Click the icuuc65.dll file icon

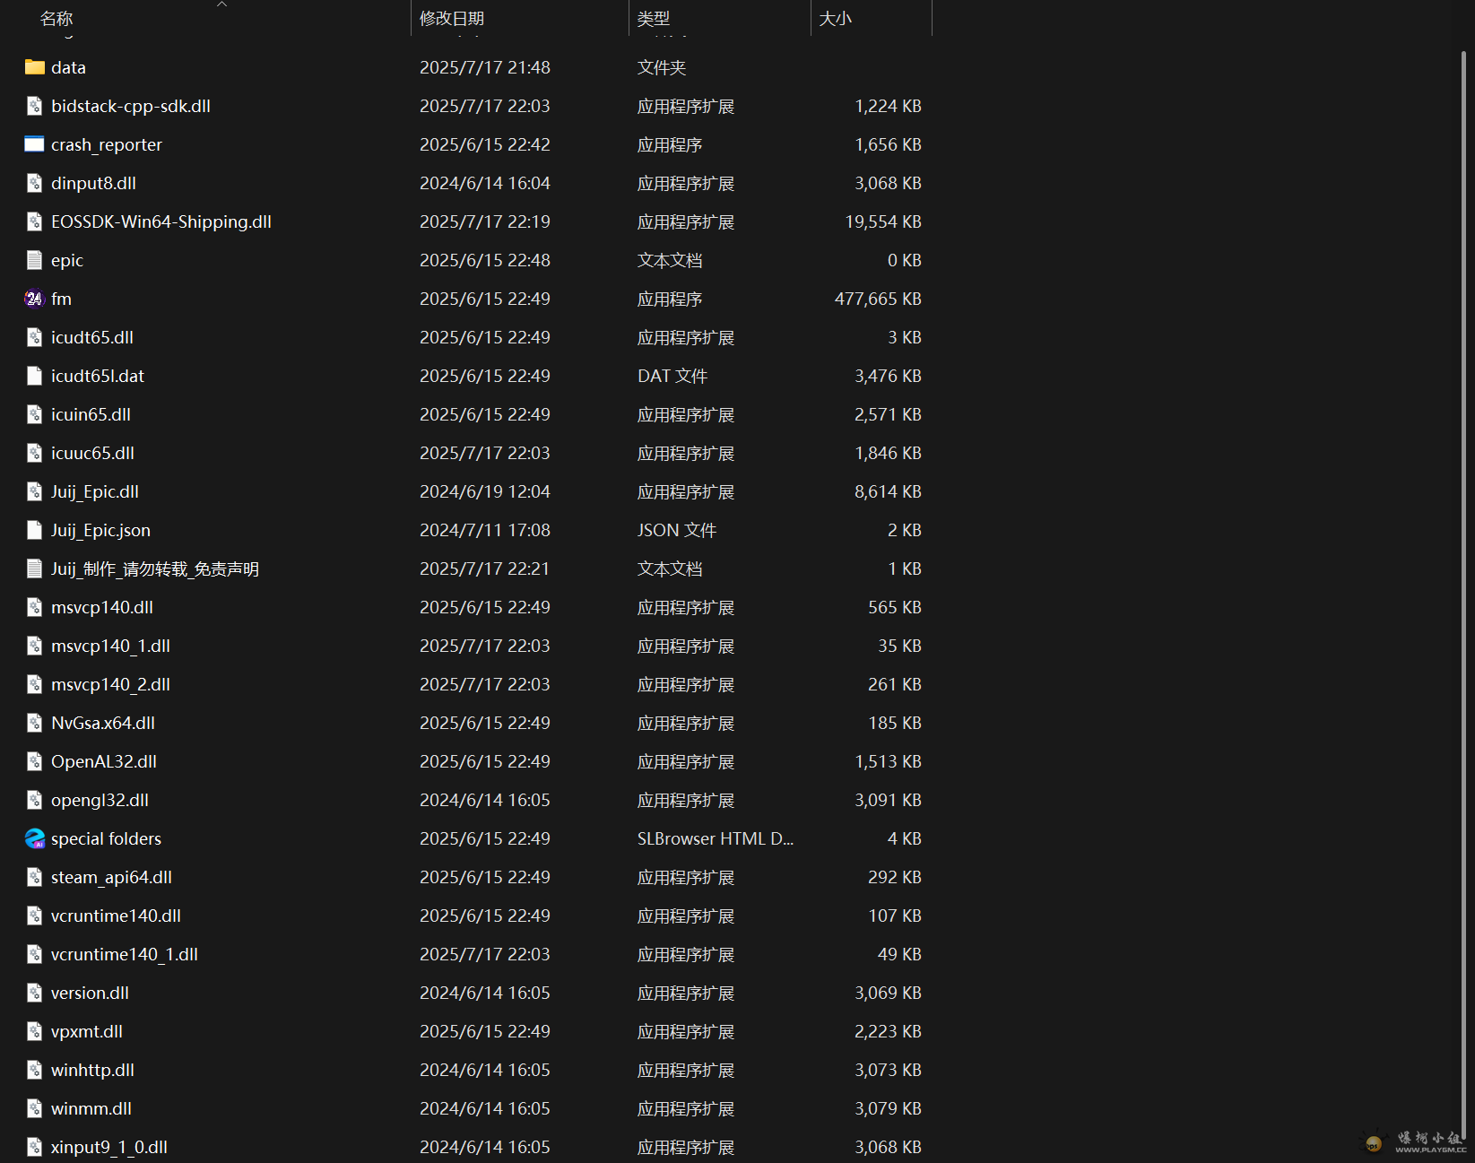(35, 453)
